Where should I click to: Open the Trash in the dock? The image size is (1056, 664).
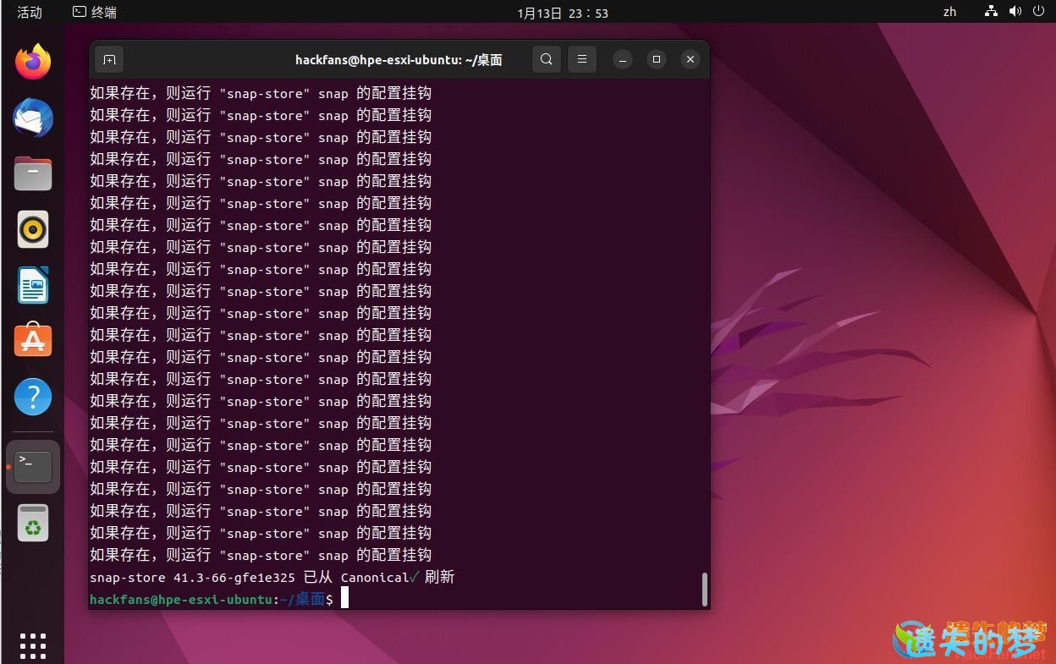(x=33, y=523)
